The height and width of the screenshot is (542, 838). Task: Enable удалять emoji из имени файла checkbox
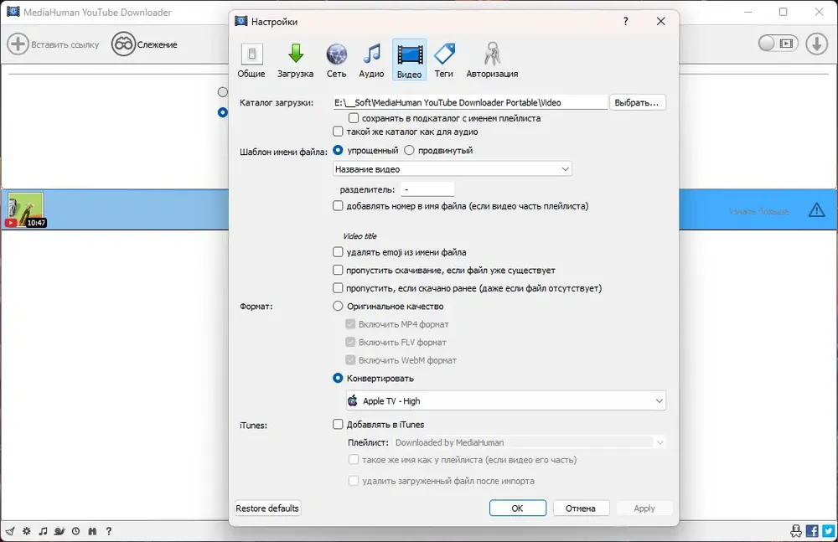[338, 252]
